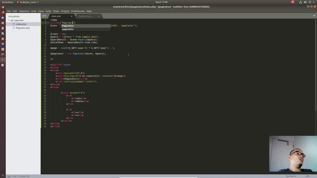This screenshot has width=317, height=178.
Task: Click the <title>Paginator</title> line
Action: [x=71, y=79]
